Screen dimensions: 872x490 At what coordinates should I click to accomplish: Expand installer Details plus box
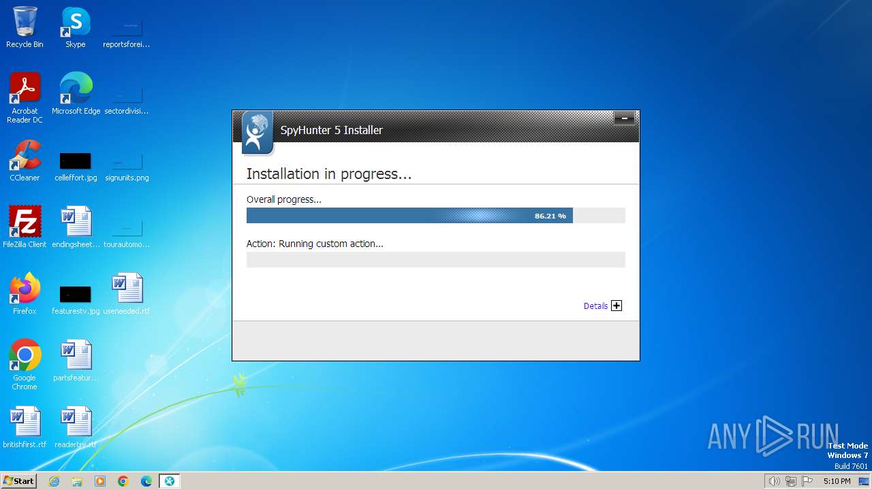[617, 306]
